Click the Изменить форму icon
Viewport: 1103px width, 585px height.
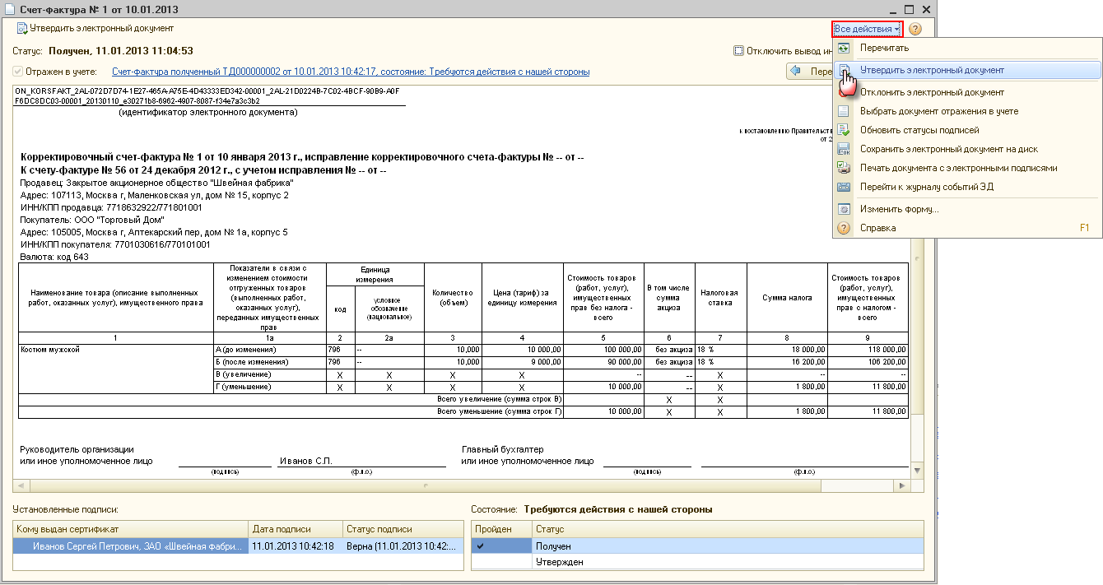844,209
